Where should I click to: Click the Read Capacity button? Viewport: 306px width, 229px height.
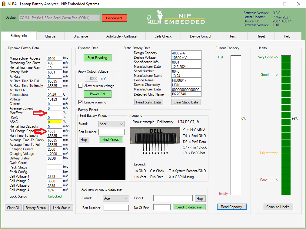[231, 207]
